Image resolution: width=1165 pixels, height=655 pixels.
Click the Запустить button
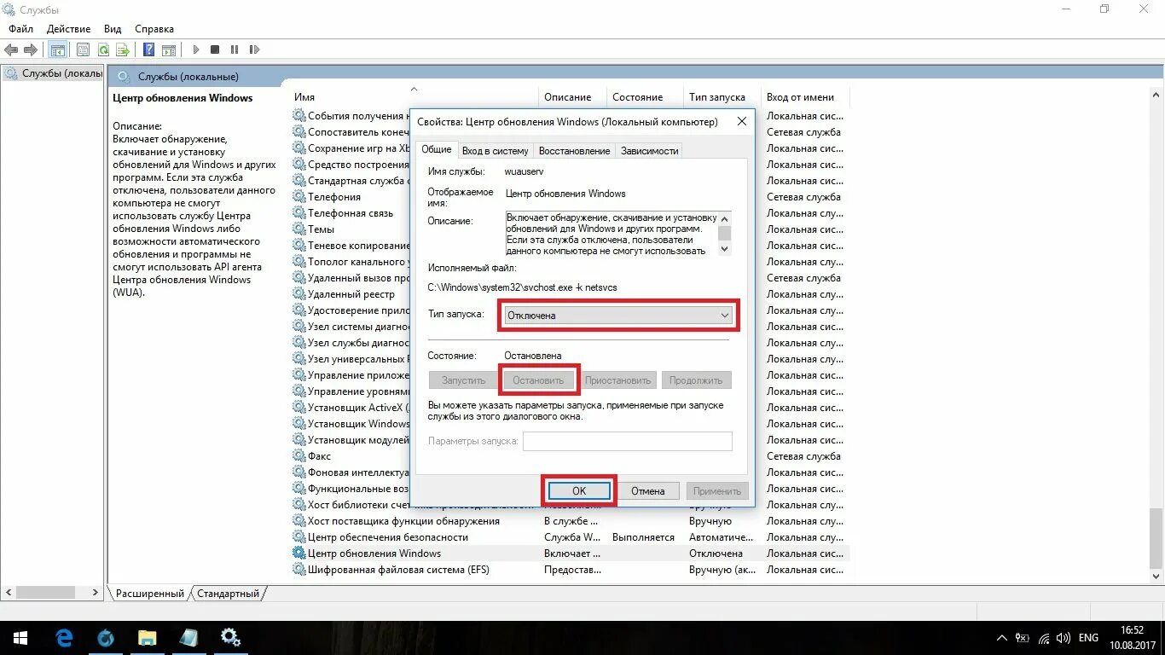463,380
